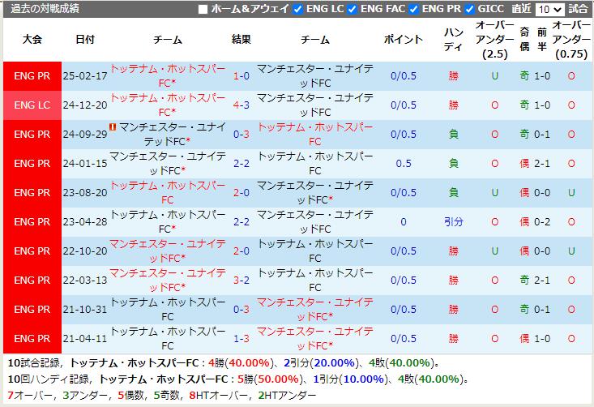This screenshot has width=594, height=407.
Task: Click away team マンチェスター in 23-04-28 row
Action: click(314, 222)
